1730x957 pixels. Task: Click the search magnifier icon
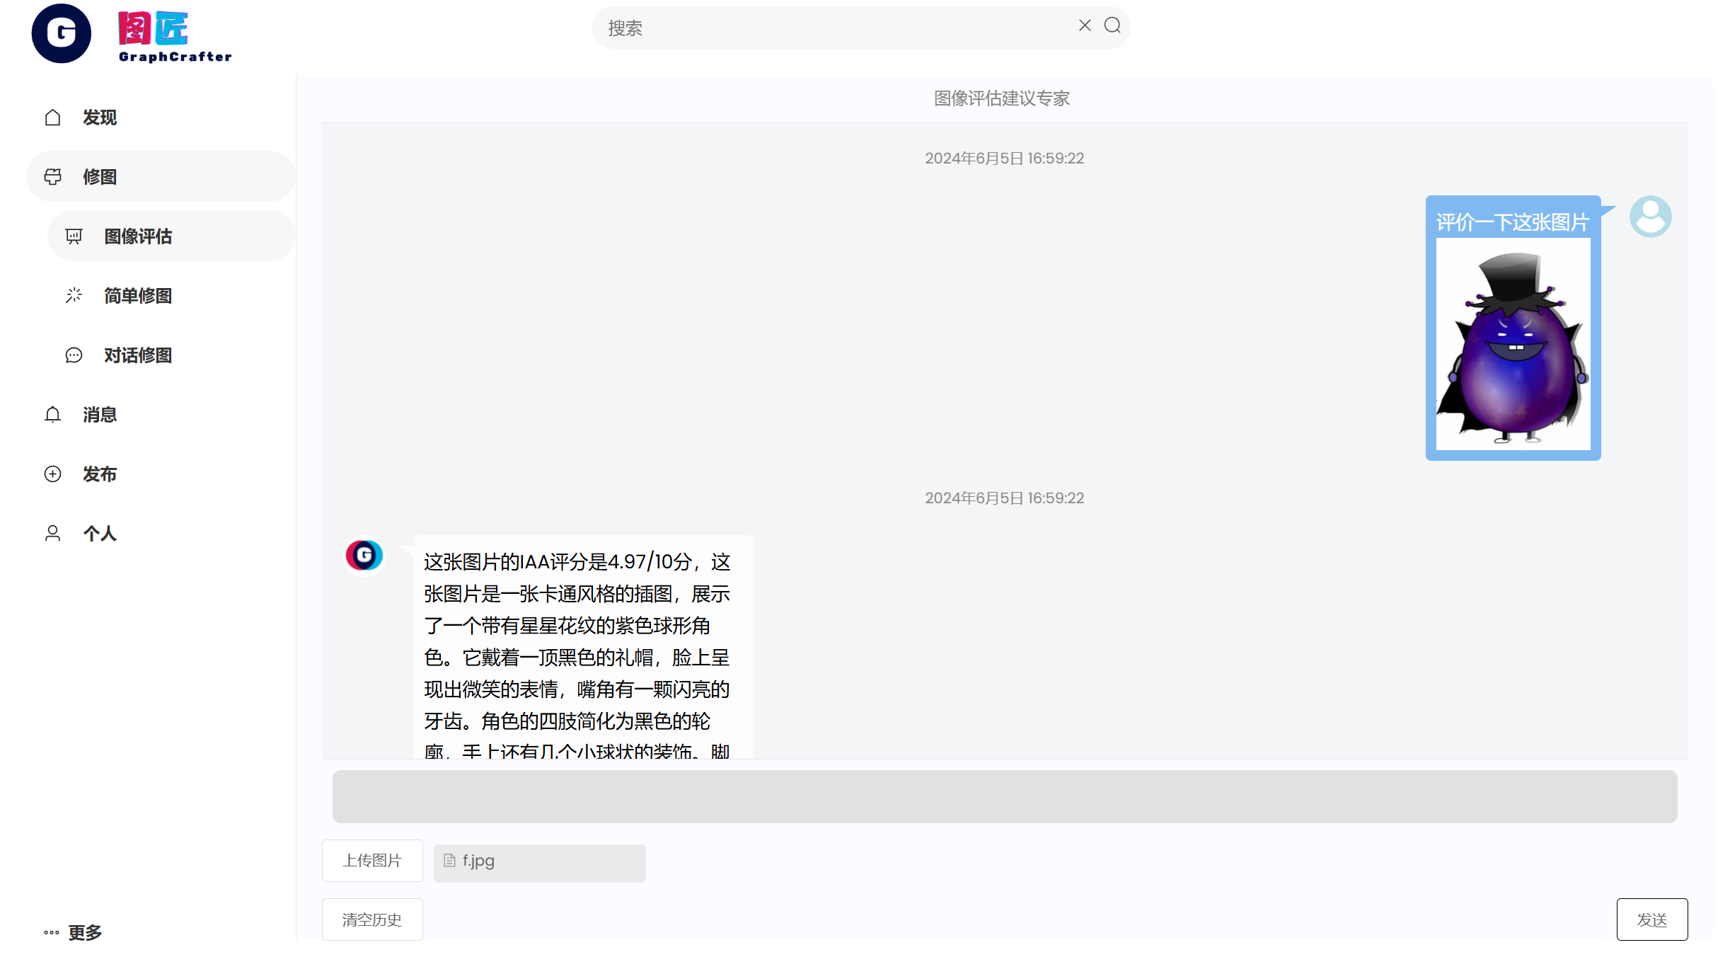point(1112,25)
